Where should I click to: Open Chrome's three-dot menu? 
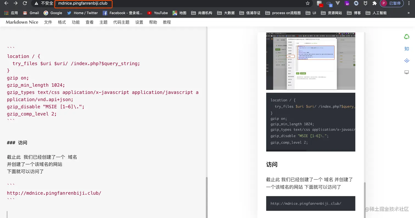(x=410, y=3)
